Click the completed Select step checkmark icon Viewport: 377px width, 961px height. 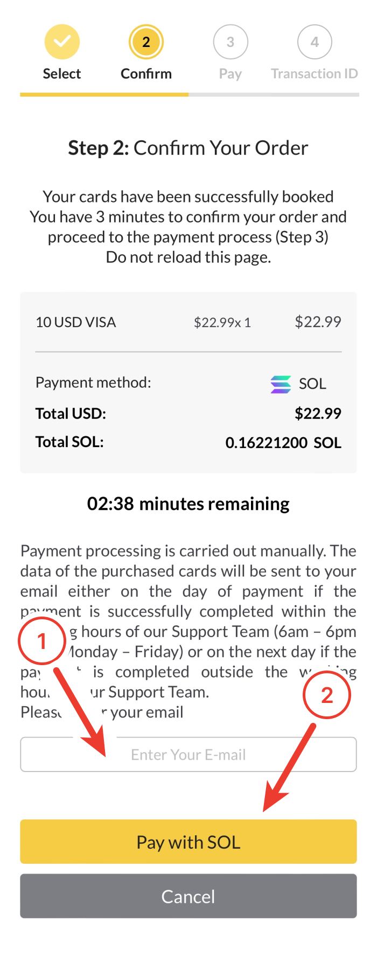click(x=62, y=42)
